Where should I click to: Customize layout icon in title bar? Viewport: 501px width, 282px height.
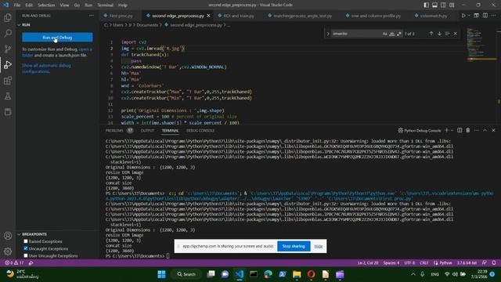(452, 5)
